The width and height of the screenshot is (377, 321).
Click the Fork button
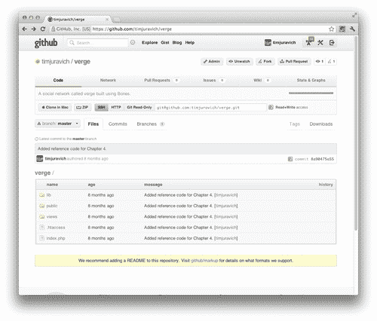click(265, 61)
